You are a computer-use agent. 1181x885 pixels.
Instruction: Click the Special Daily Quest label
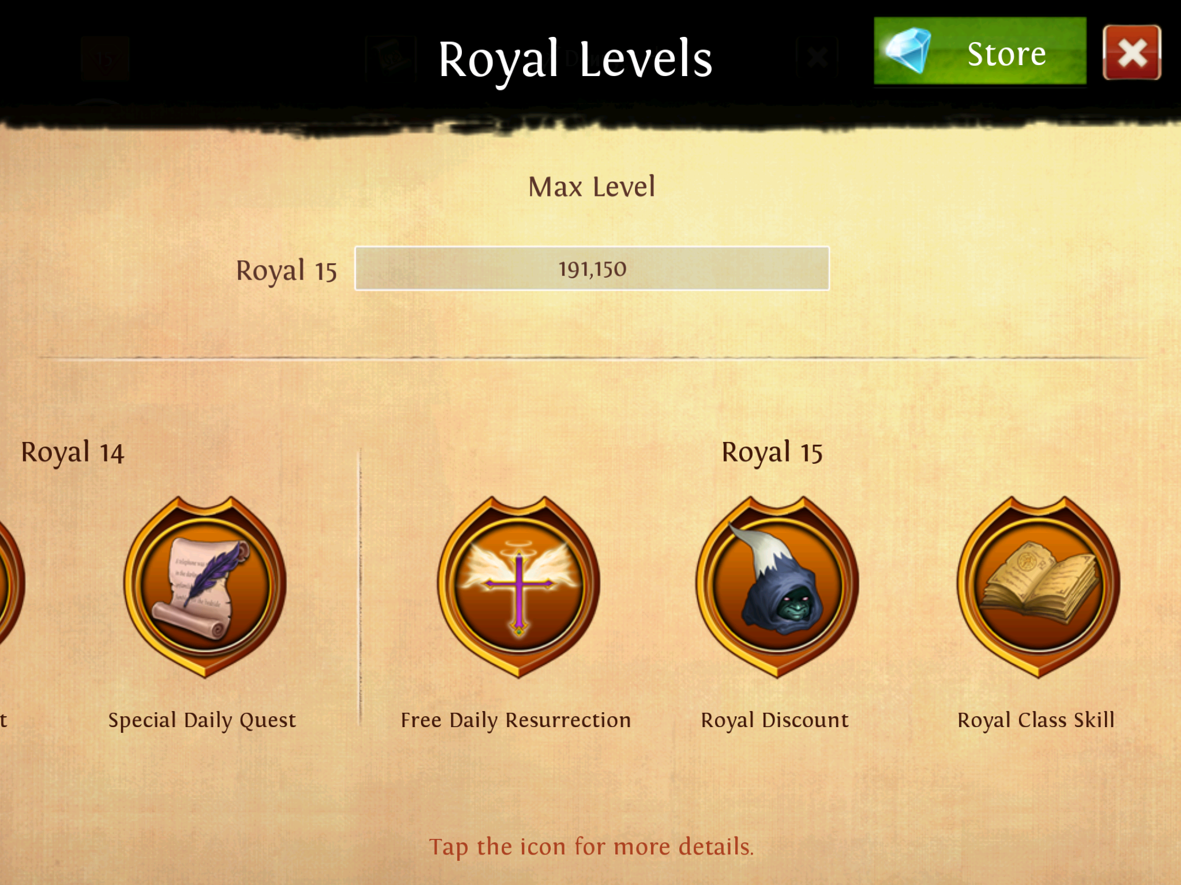pos(202,720)
